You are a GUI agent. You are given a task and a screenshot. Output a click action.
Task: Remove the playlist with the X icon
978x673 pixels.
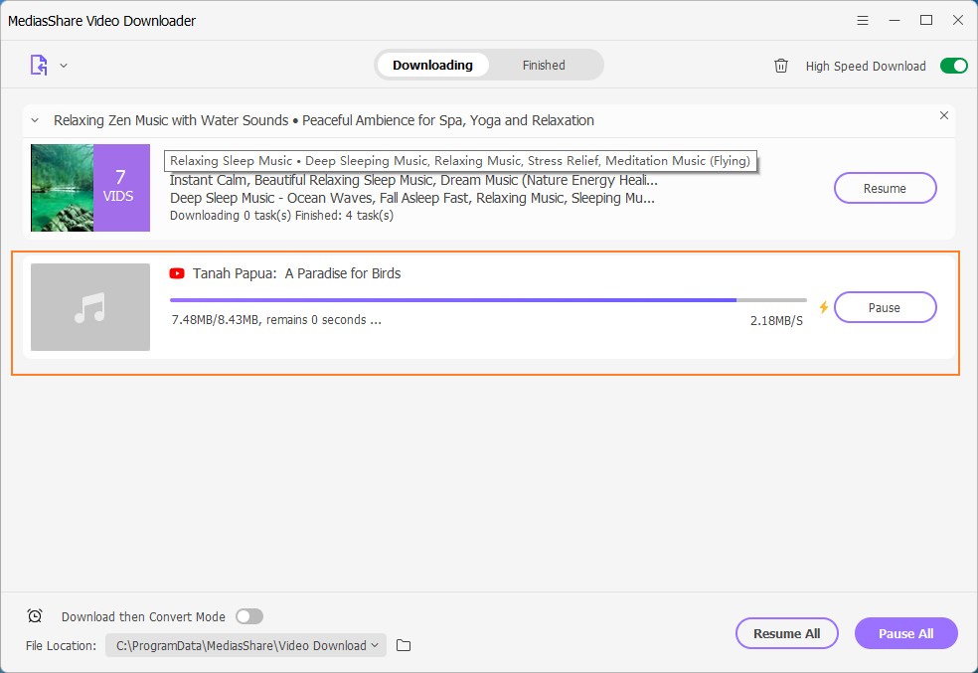(x=944, y=116)
